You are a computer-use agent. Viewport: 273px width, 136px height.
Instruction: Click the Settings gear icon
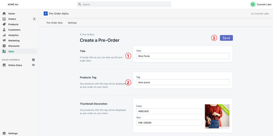(4, 133)
